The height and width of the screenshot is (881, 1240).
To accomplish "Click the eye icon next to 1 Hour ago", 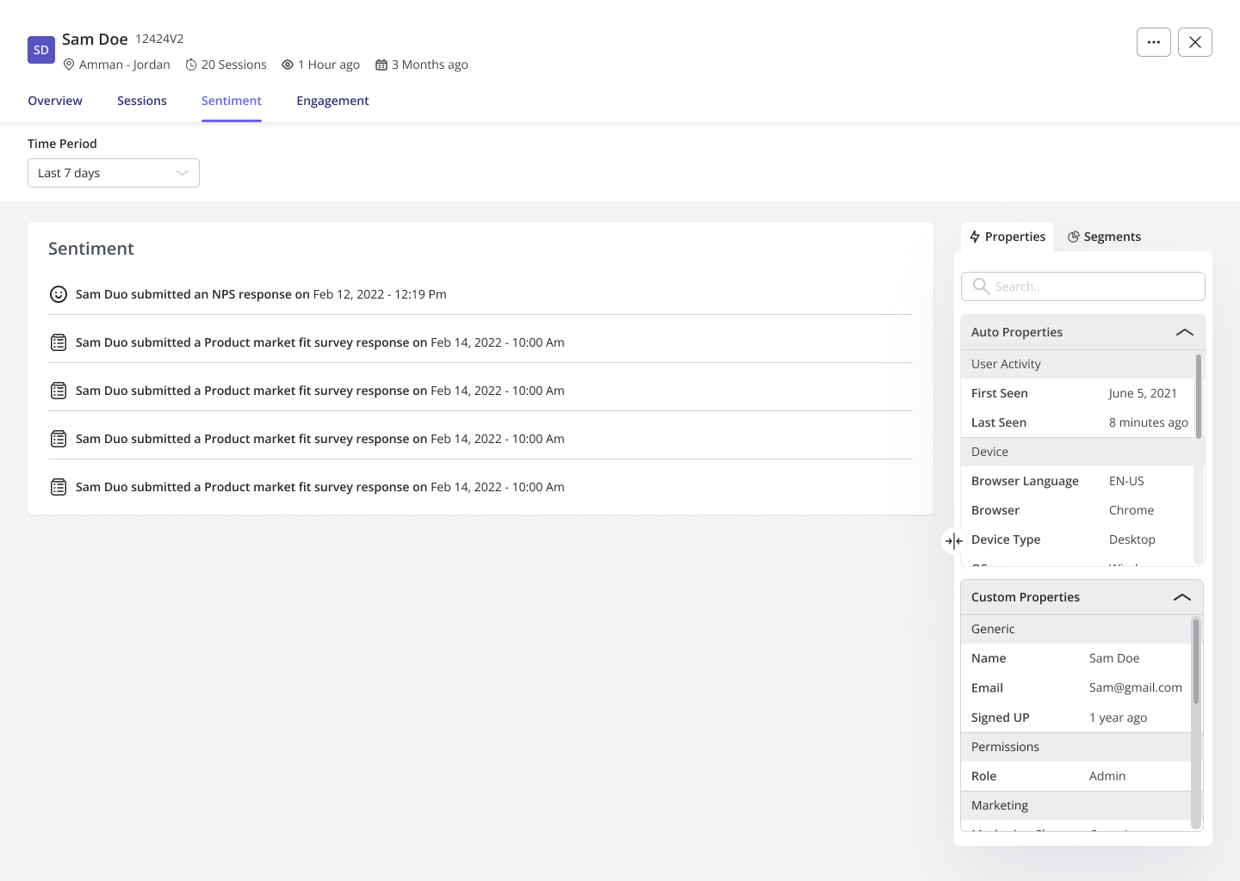I will (x=287, y=64).
